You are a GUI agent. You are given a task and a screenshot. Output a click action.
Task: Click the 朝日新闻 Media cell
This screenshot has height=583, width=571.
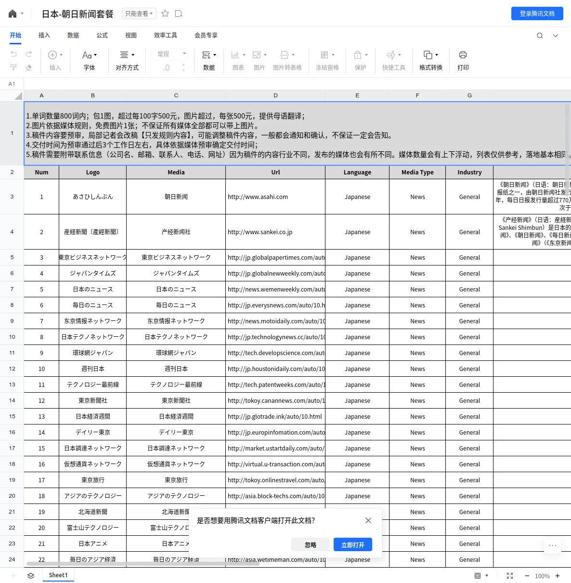176,197
